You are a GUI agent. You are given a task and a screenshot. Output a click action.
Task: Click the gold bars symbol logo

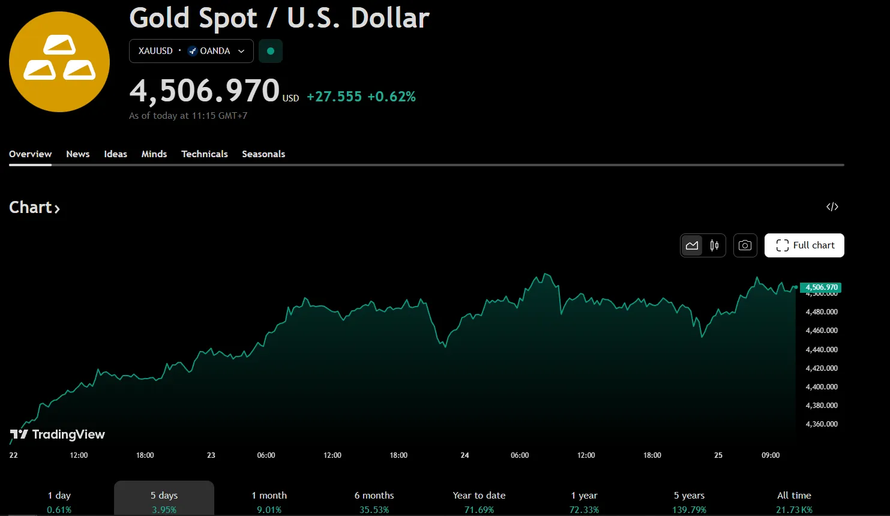tap(59, 61)
